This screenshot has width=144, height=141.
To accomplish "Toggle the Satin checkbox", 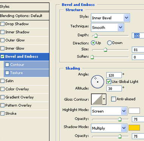I will 2,81.
